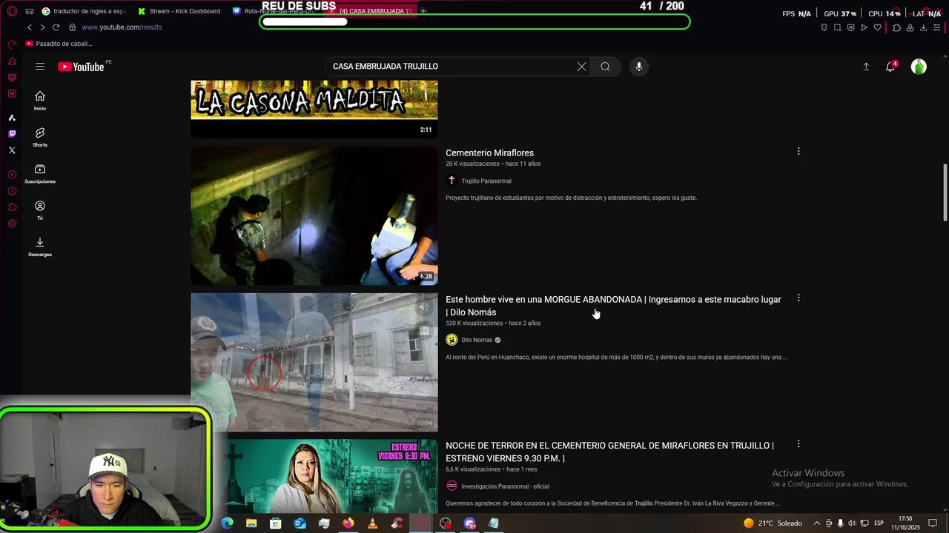Open VLC from the taskbar
This screenshot has height=533, width=949.
click(x=373, y=523)
